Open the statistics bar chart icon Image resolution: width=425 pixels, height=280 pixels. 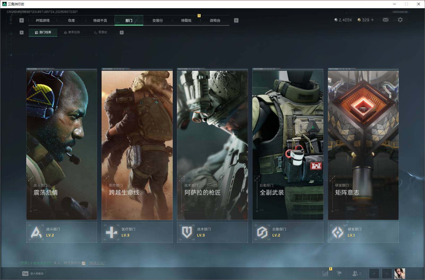pos(325,274)
